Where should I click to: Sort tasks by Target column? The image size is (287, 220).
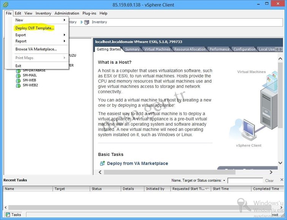coord(71,189)
